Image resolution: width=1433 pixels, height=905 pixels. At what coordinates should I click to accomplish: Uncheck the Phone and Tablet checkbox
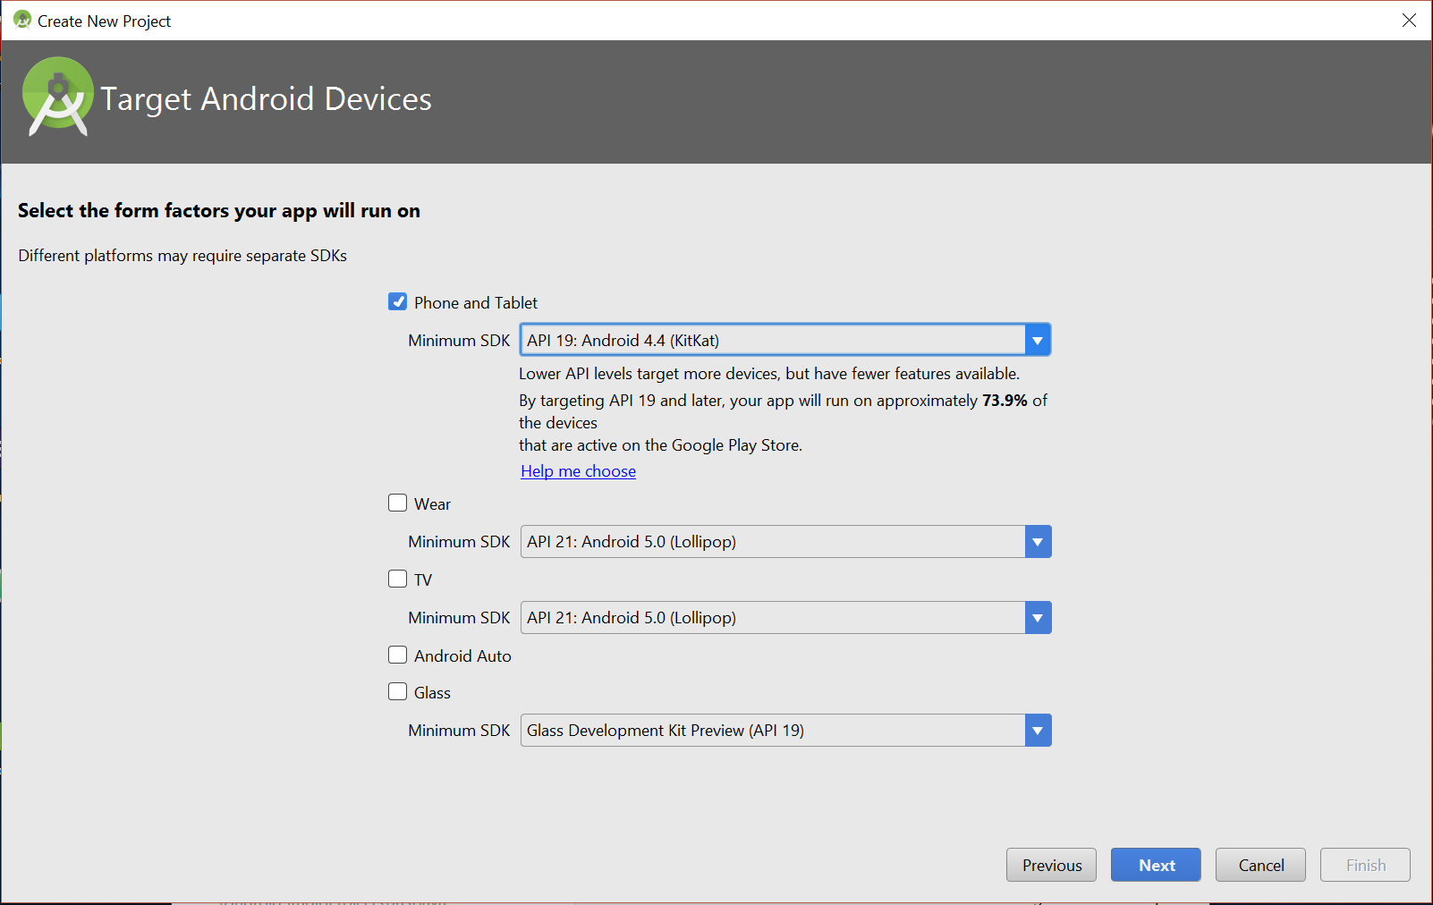[397, 302]
